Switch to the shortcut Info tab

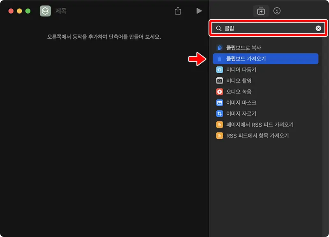pos(277,11)
